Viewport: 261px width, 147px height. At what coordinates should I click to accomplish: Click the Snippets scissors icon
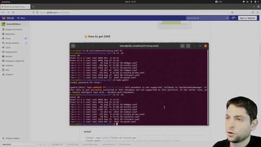click(x=3, y=74)
